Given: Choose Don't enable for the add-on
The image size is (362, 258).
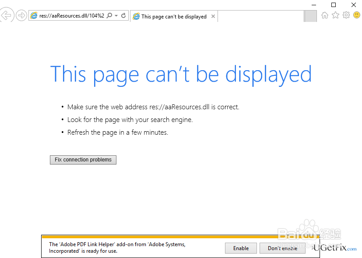Looking at the screenshot, I should (282, 248).
